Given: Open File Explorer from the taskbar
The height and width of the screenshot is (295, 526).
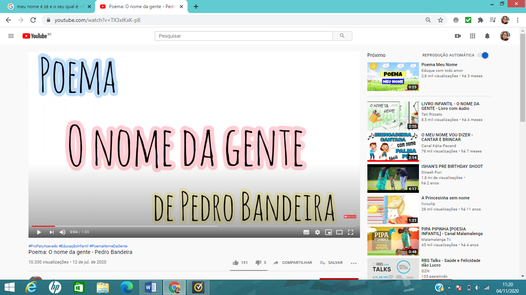Looking at the screenshot, I should click(x=103, y=287).
